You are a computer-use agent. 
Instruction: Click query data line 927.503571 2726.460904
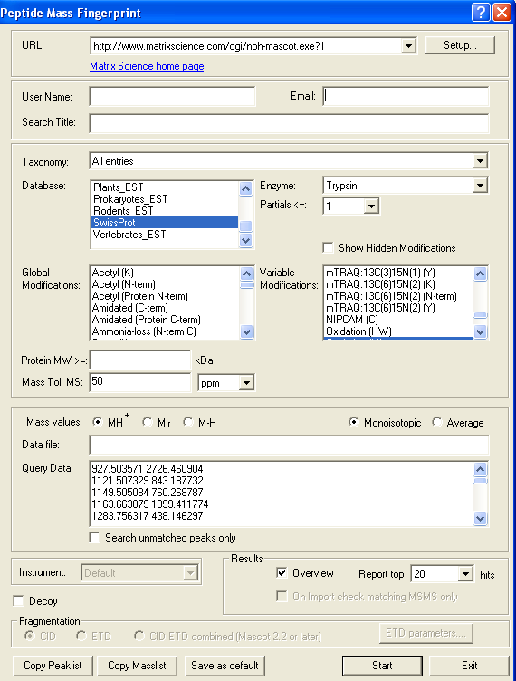coord(148,468)
